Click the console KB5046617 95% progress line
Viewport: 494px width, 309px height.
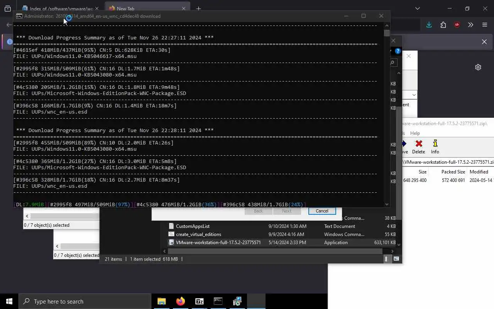[x=92, y=50]
